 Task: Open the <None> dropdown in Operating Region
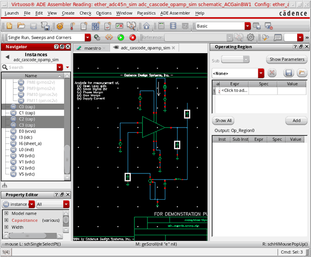click(x=261, y=73)
